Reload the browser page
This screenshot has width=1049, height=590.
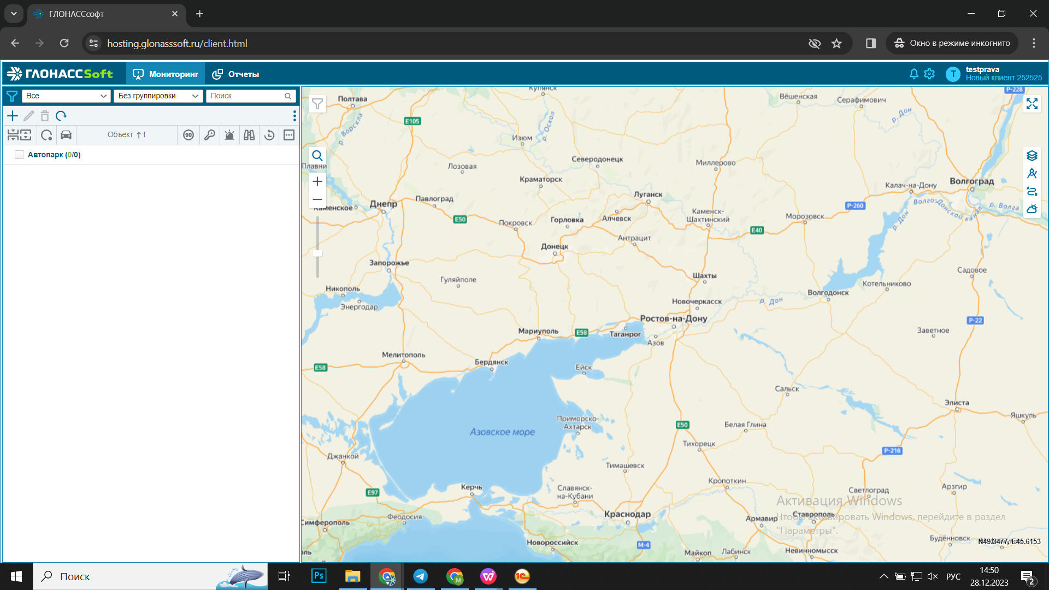(x=64, y=43)
